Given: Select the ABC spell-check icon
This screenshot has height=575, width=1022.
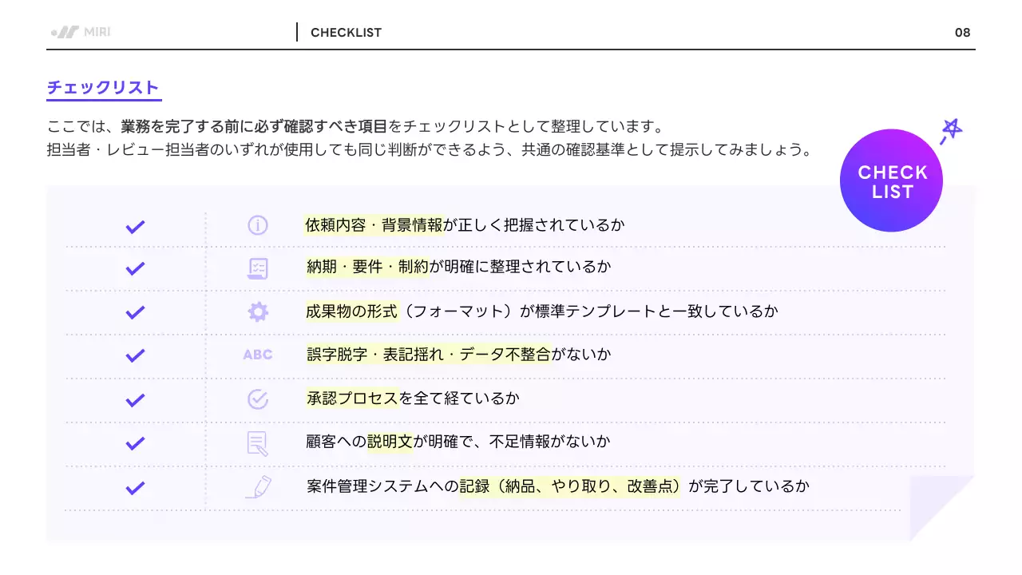Looking at the screenshot, I should pyautogui.click(x=257, y=354).
